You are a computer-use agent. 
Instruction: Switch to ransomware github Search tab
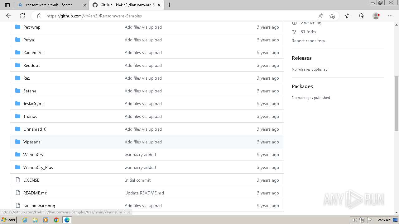pos(52,5)
